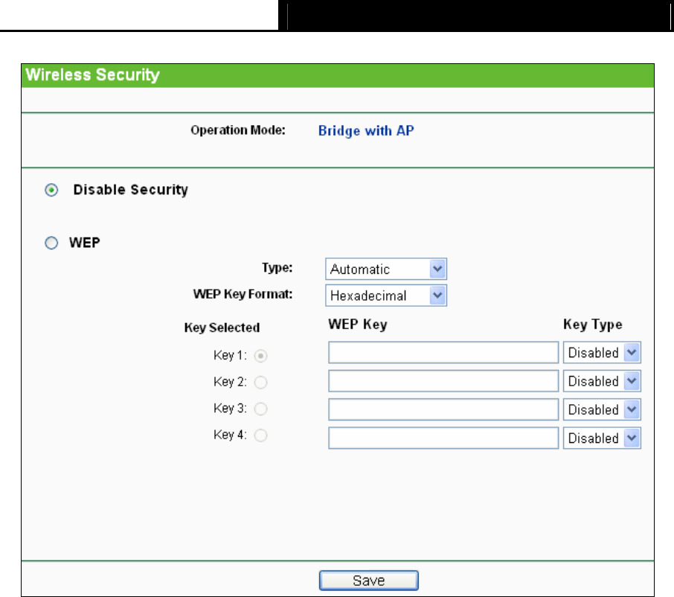Image resolution: width=674 pixels, height=597 pixels.
Task: Choose Key 4 radio button
Action: pos(260,435)
